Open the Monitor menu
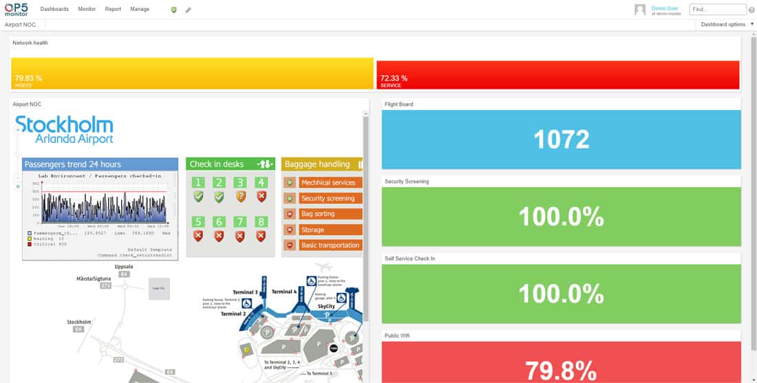The width and height of the screenshot is (757, 383). [x=87, y=9]
